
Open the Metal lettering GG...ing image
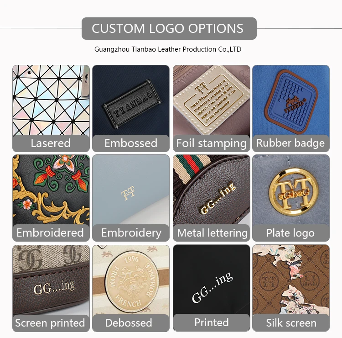211,190
